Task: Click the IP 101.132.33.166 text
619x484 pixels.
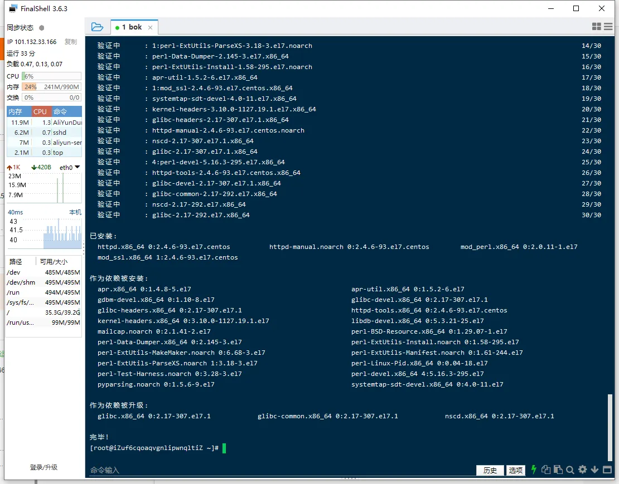Action: click(x=32, y=42)
